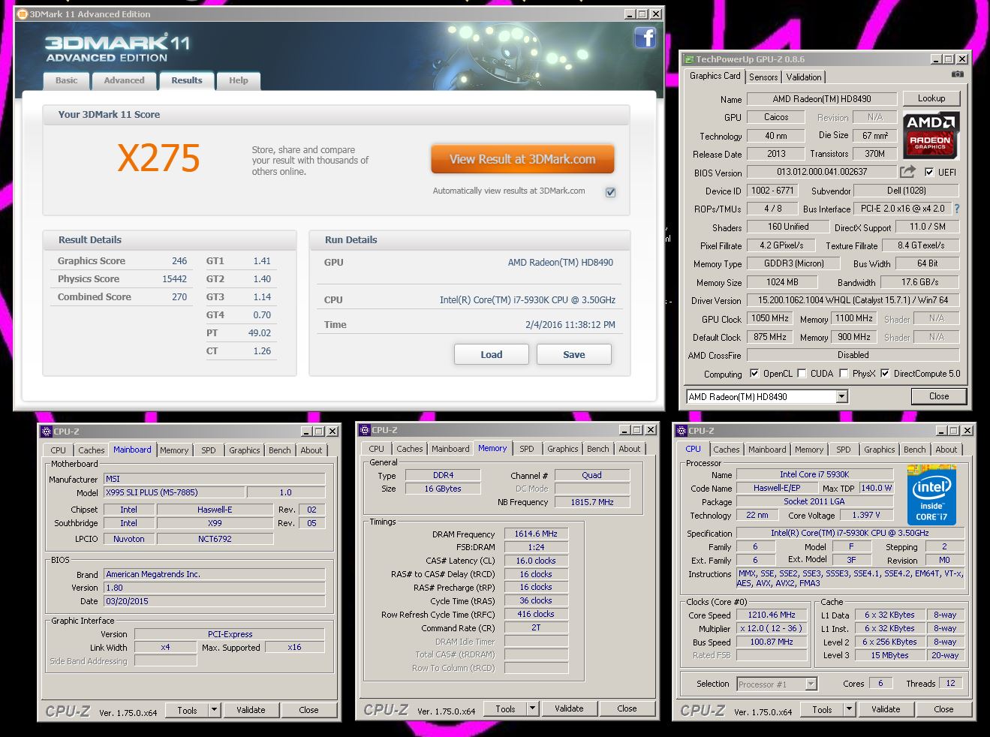This screenshot has width=990, height=737.
Task: Toggle the UEFI checkbox in GPU-Z
Action: point(930,172)
